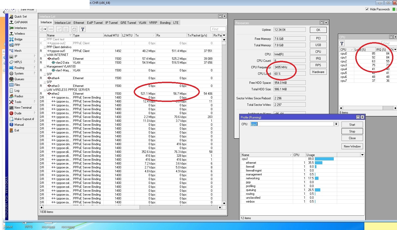The image size is (397, 230).
Task: Open the Files menu icon
Action: tap(11, 85)
